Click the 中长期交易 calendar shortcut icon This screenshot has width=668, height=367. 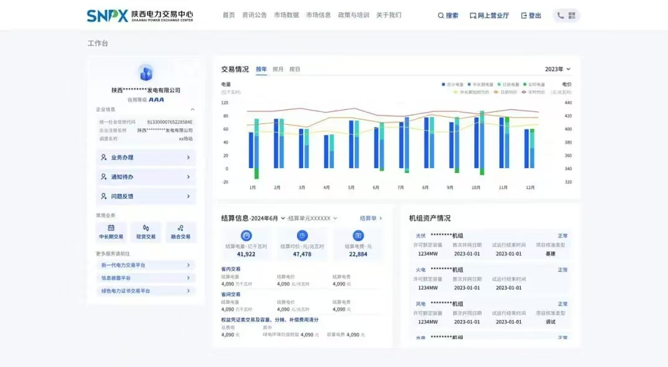point(111,228)
